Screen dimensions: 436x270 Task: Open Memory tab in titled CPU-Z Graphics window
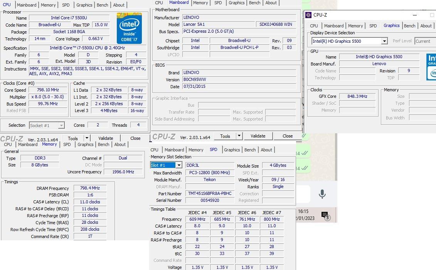pyautogui.click(x=355, y=26)
